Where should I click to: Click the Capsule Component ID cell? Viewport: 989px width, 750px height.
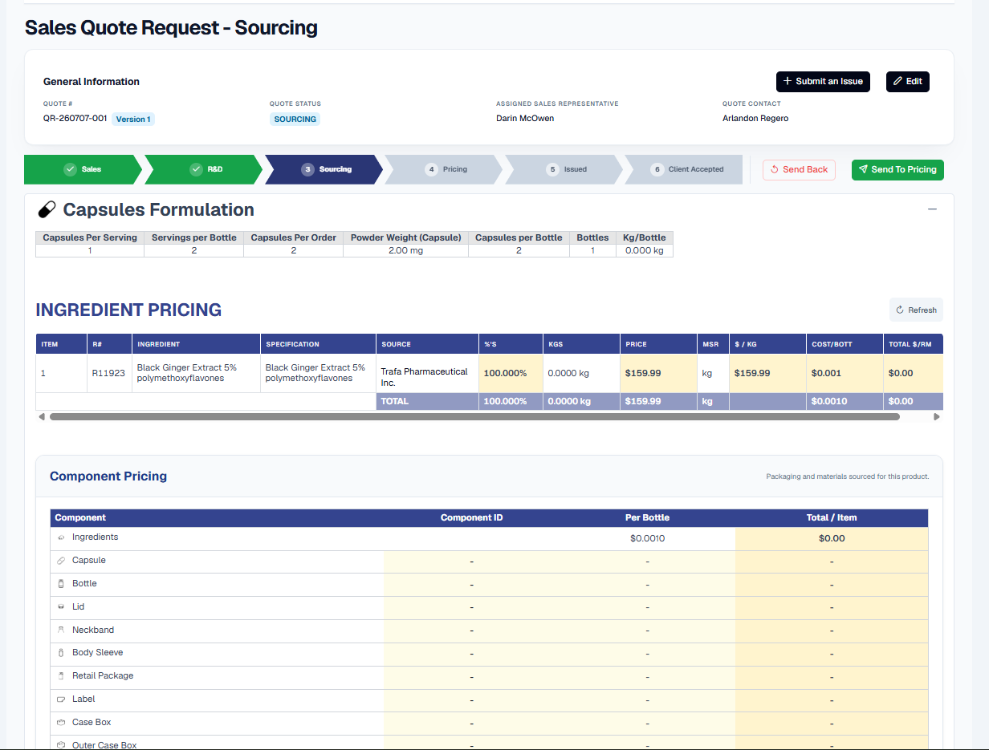tap(471, 561)
